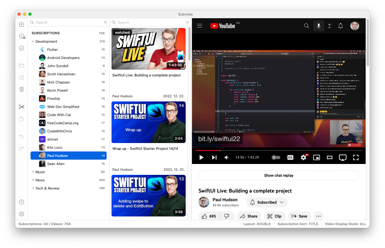Open YouTube notifications bell
The image size is (385, 248).
click(341, 26)
